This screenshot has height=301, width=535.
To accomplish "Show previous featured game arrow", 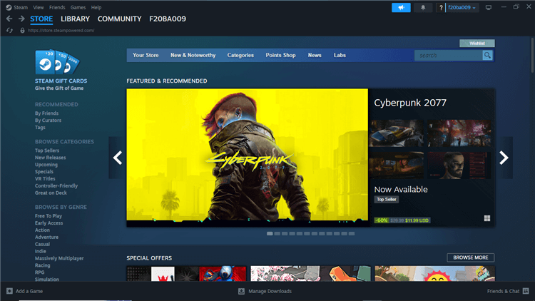I will (118, 158).
